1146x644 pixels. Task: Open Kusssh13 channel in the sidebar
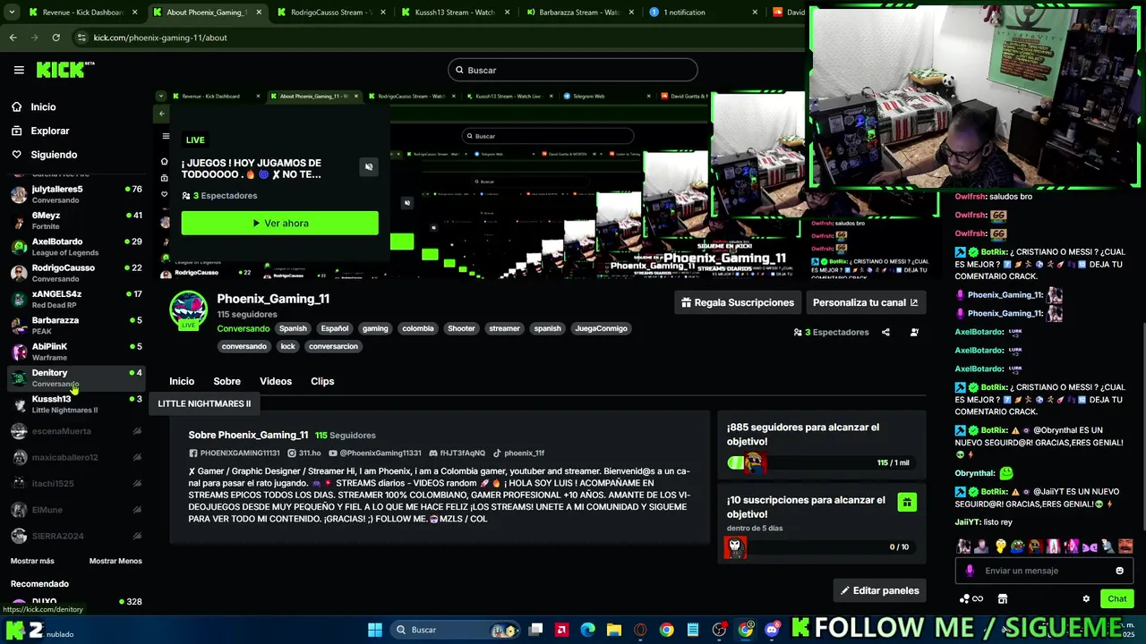pos(76,404)
